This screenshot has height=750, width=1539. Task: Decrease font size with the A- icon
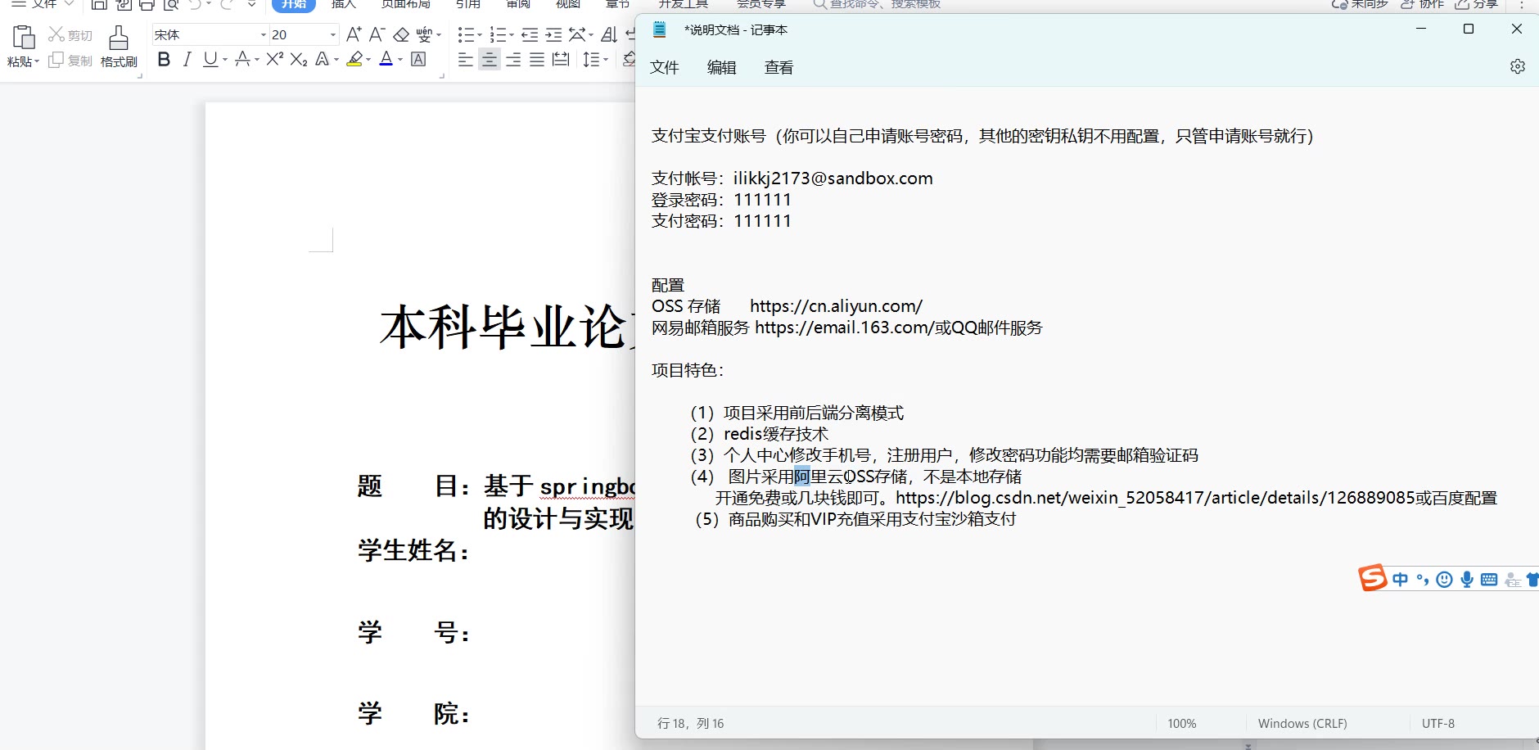point(377,34)
